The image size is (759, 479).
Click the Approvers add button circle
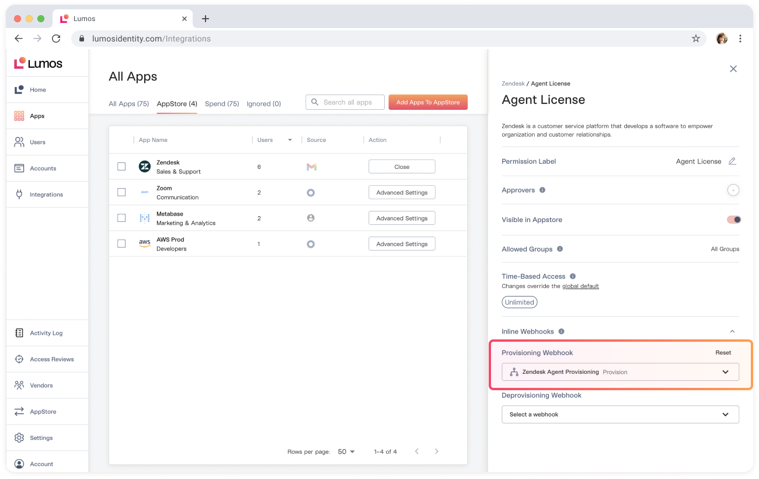point(733,190)
